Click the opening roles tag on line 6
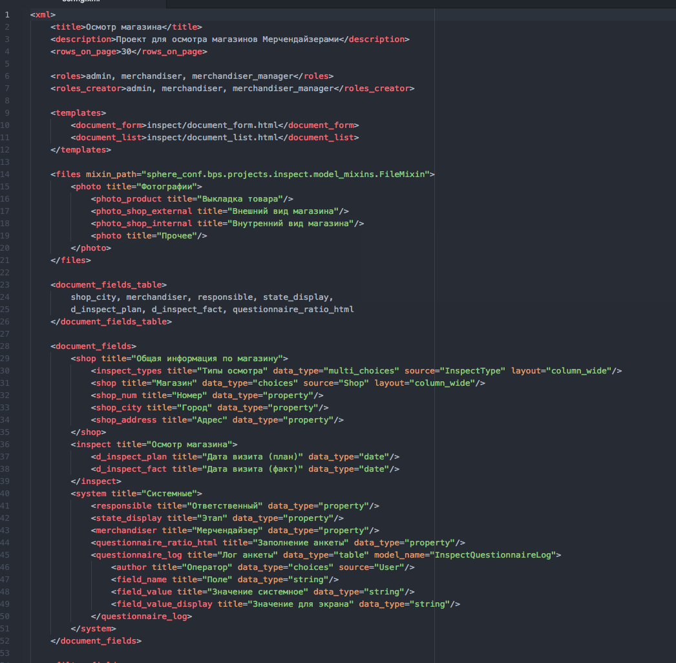This screenshot has height=663, width=676. click(68, 76)
